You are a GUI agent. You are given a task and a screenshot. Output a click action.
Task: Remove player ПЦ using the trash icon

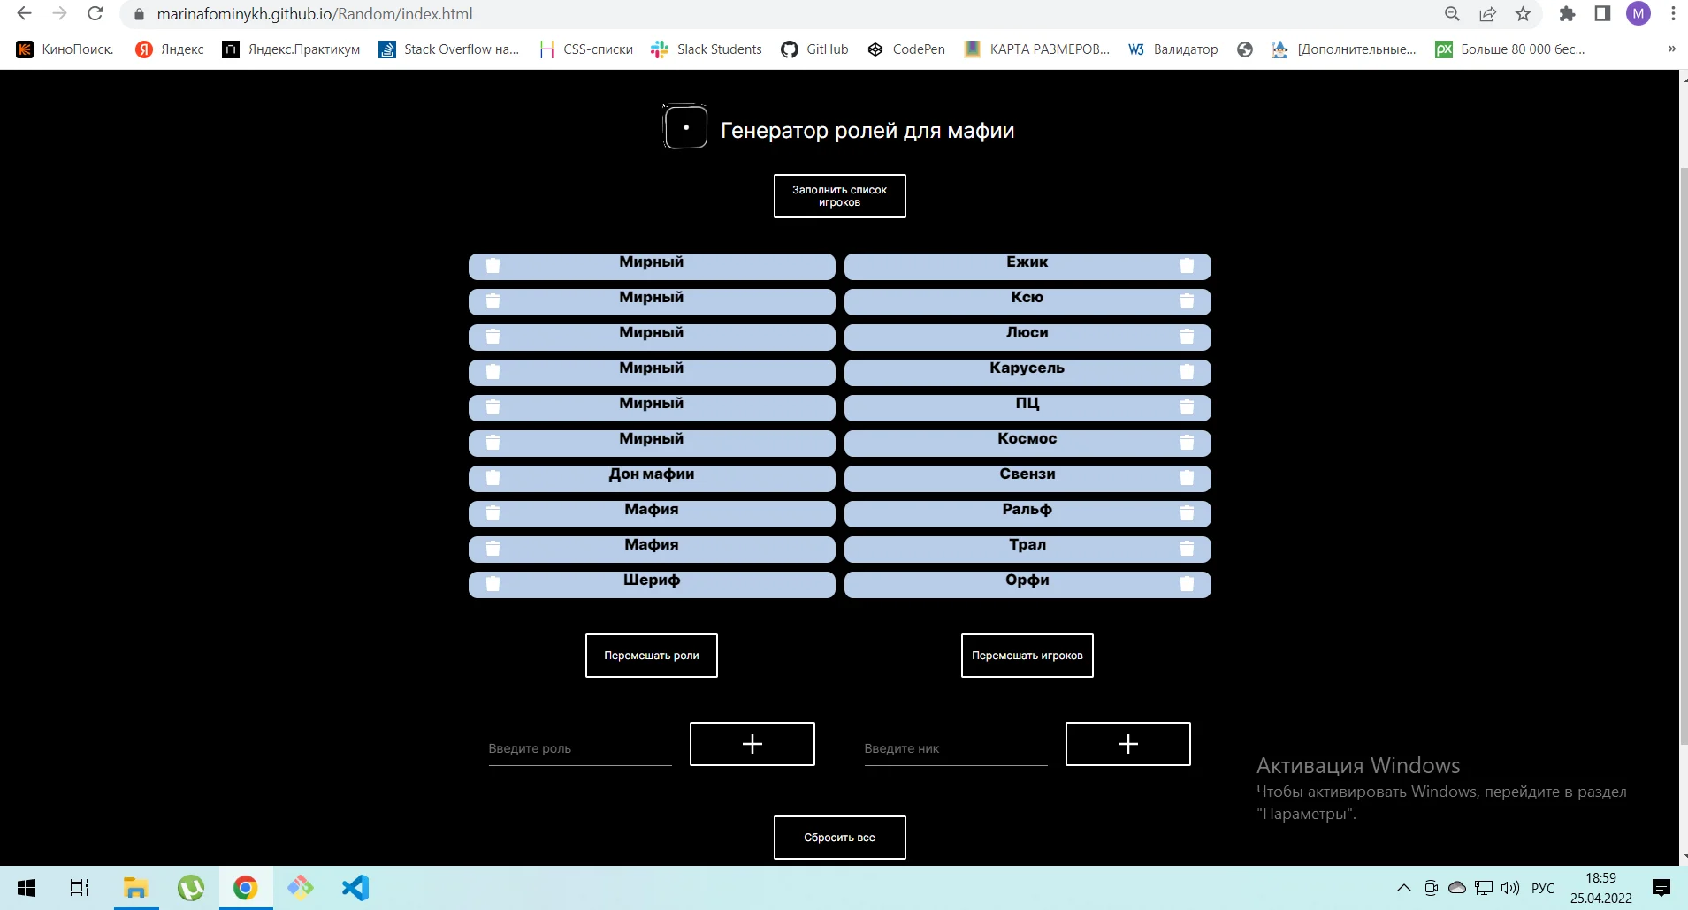[1187, 407]
